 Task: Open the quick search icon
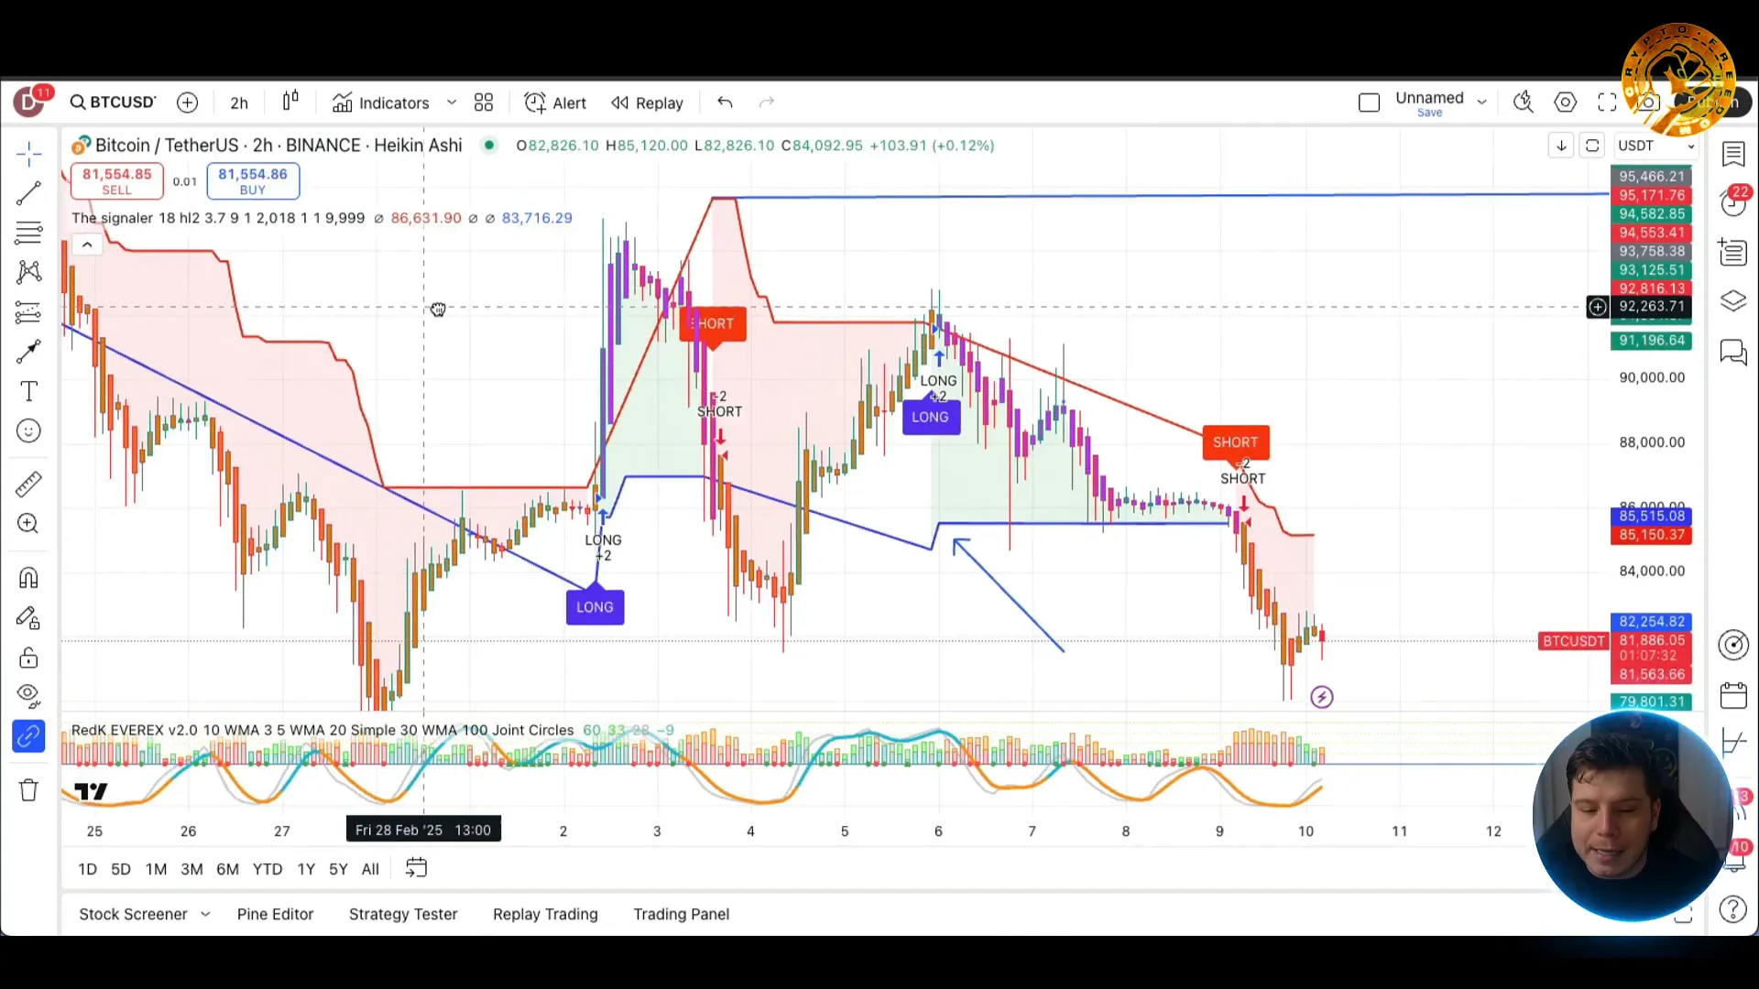pos(1524,103)
